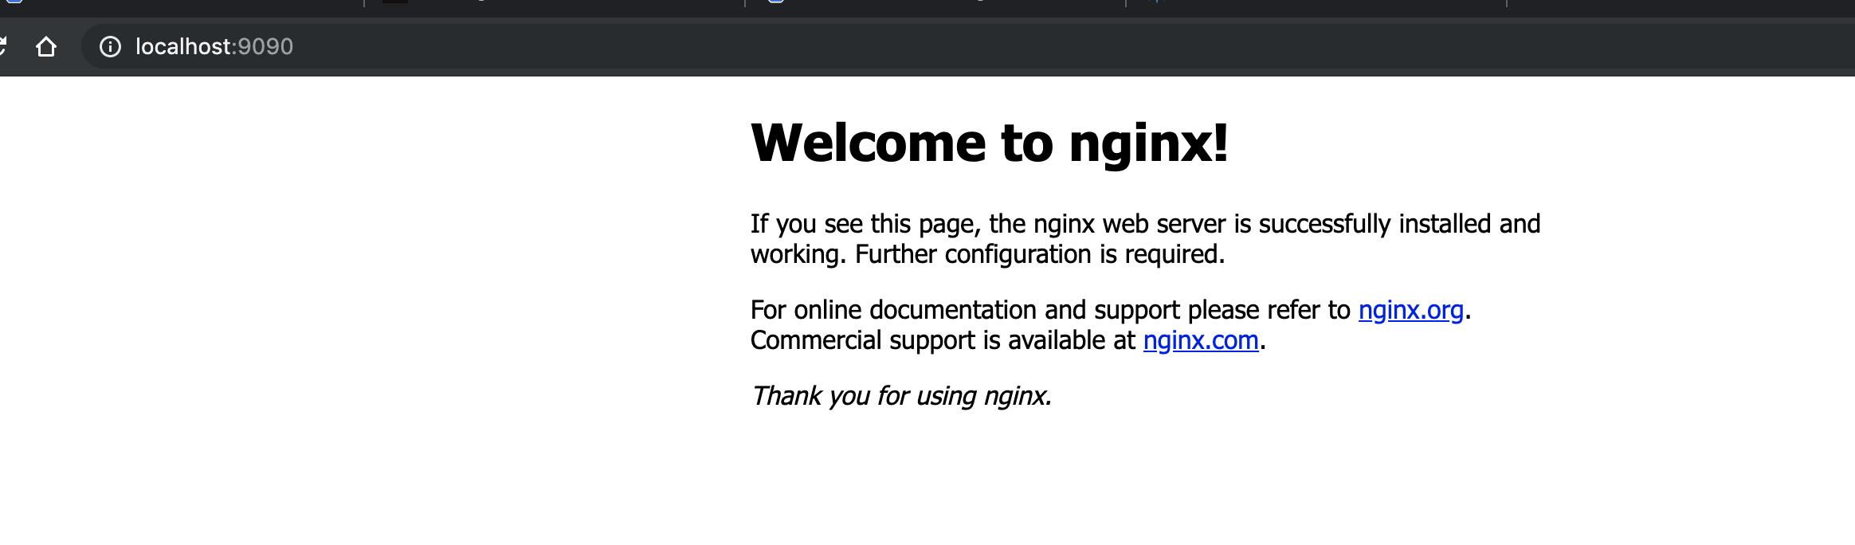The image size is (1855, 545).
Task: Click the 'Further configuration is required.' sentence
Action: pos(1040,255)
